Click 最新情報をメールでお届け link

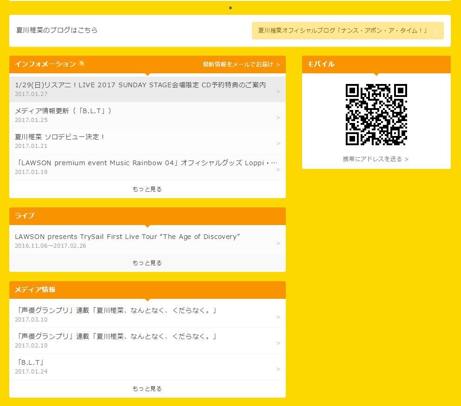[x=241, y=64]
